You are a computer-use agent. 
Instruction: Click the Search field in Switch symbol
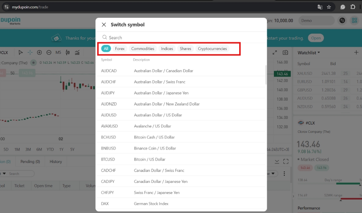[x=181, y=38]
